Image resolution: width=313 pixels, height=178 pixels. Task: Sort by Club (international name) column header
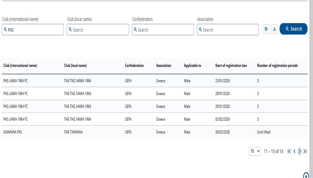click(x=20, y=66)
